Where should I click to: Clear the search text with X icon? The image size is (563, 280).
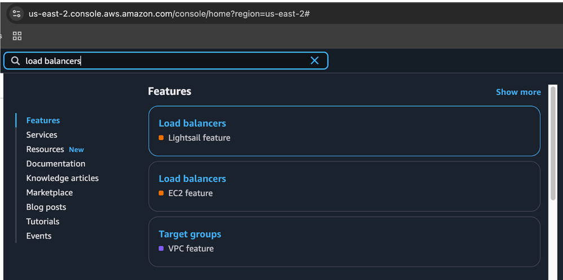click(314, 61)
